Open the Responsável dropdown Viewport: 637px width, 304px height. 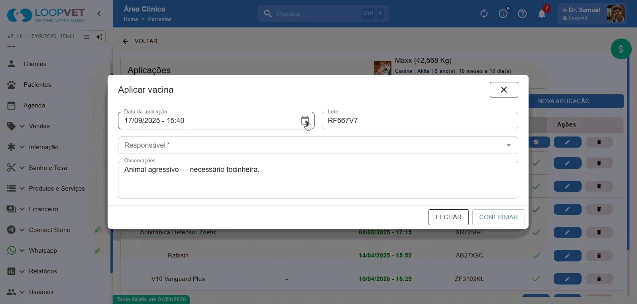318,145
